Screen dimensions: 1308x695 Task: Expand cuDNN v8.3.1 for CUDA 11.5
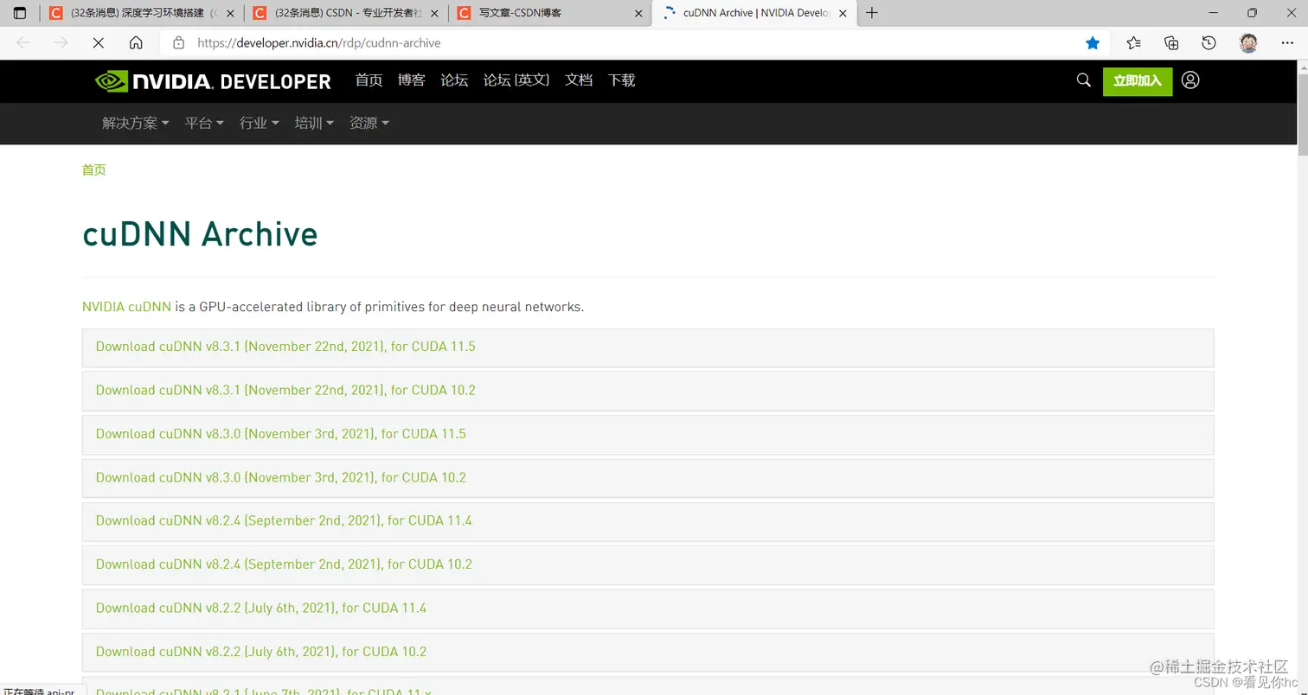tap(648, 347)
